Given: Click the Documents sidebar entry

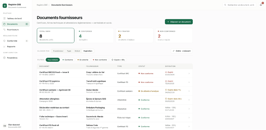Looking at the screenshot, I should [16, 24].
